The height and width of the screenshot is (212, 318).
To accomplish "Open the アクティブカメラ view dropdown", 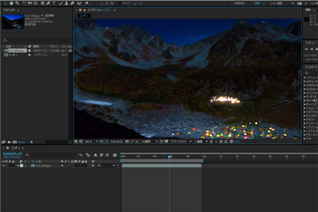I will click(181, 142).
